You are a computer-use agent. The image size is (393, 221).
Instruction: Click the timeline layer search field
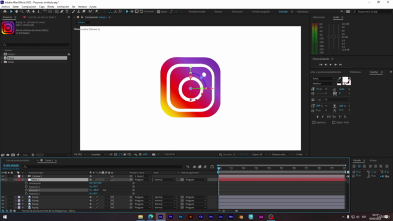[103, 166]
